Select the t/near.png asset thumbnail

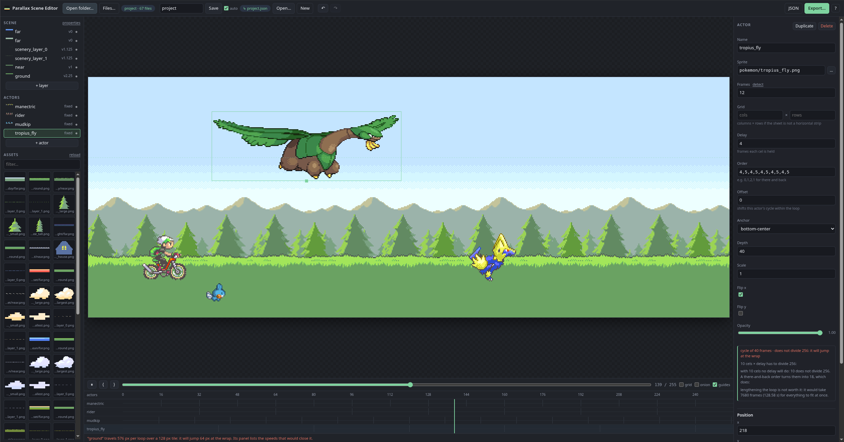pos(40,249)
